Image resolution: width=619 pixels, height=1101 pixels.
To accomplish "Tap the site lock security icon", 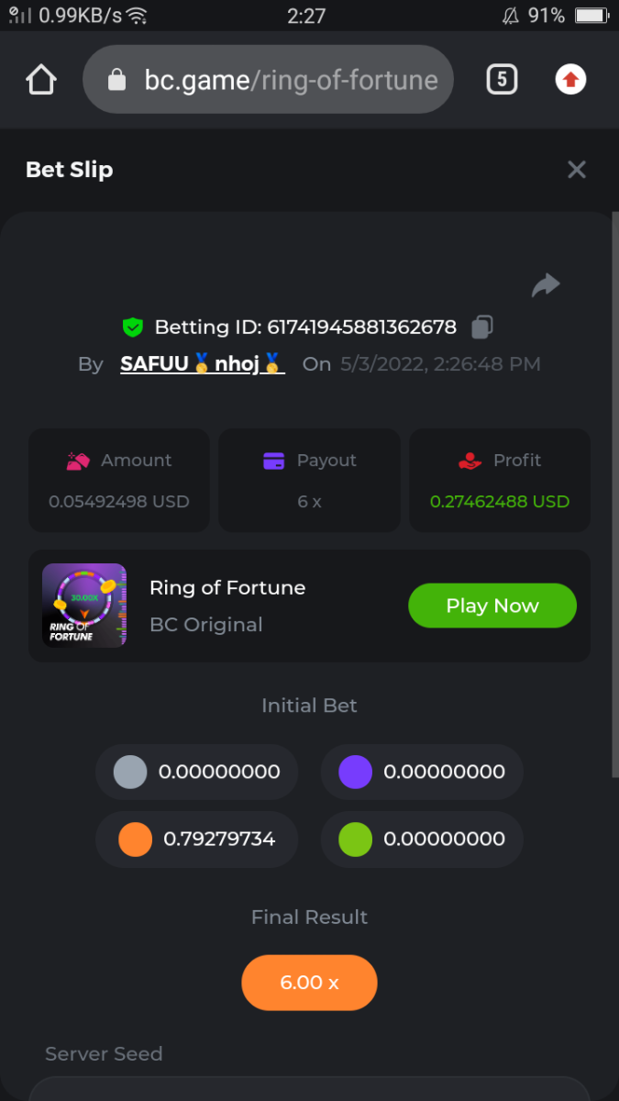I will pos(117,81).
